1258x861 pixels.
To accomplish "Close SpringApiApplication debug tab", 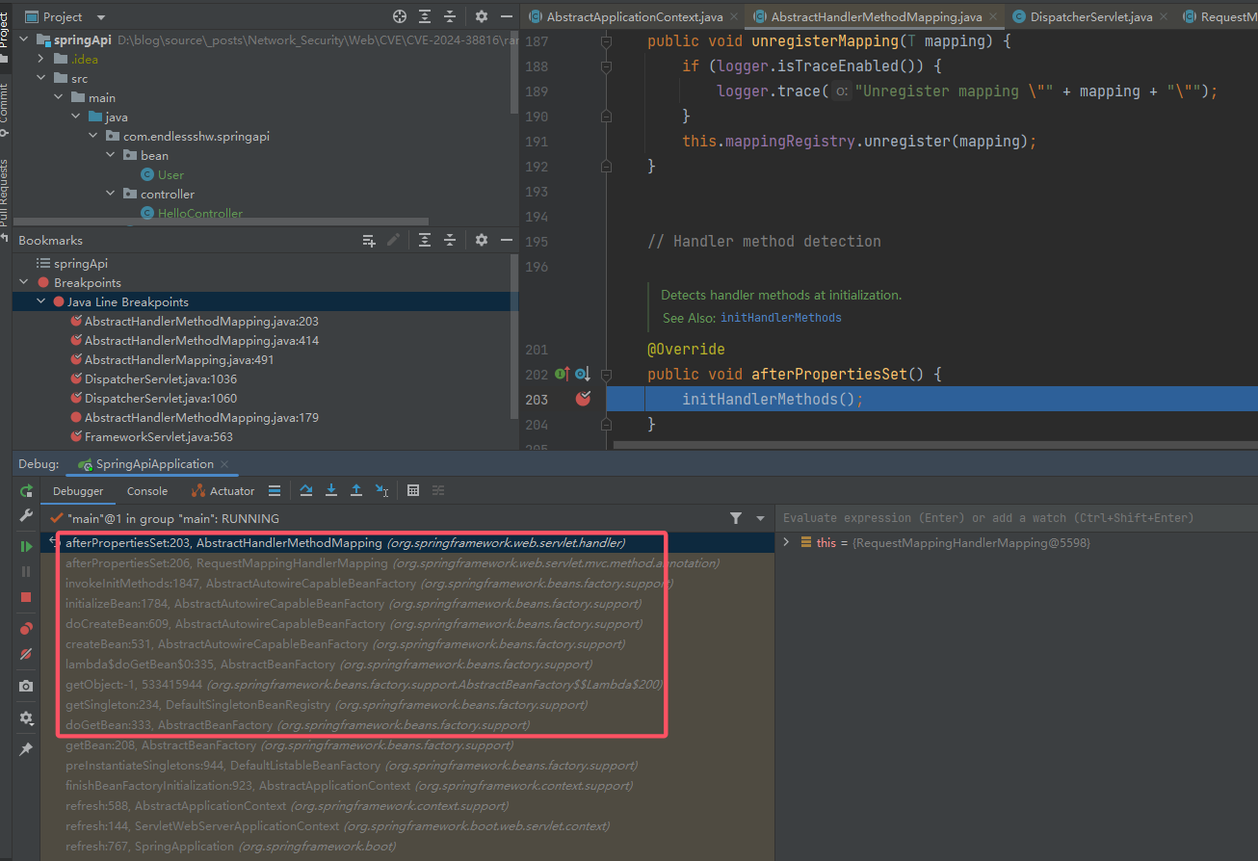I will point(225,464).
